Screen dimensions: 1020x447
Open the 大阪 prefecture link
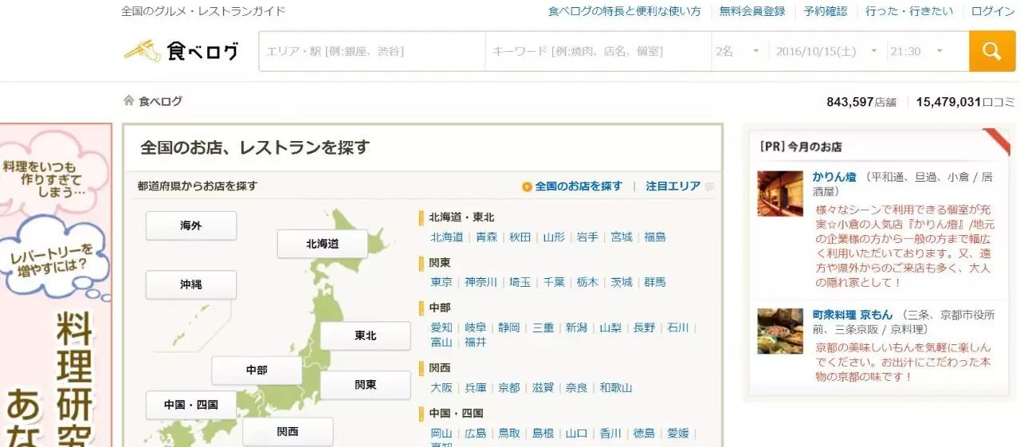pyautogui.click(x=441, y=388)
